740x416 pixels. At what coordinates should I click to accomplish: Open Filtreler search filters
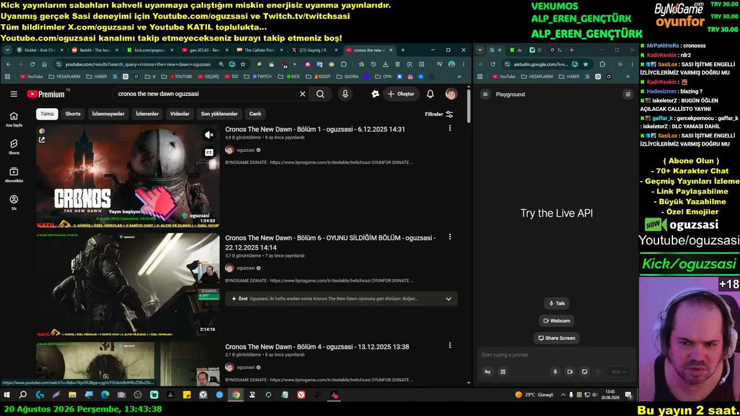[x=439, y=114]
